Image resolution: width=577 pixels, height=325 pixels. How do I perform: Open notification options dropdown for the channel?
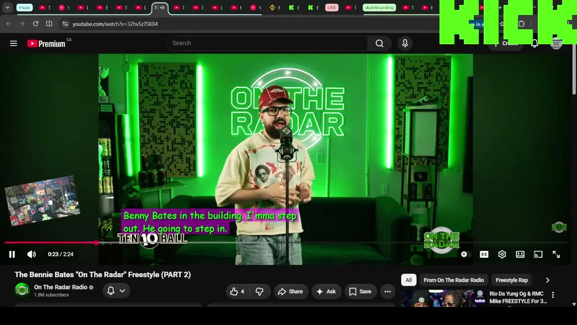point(116,291)
